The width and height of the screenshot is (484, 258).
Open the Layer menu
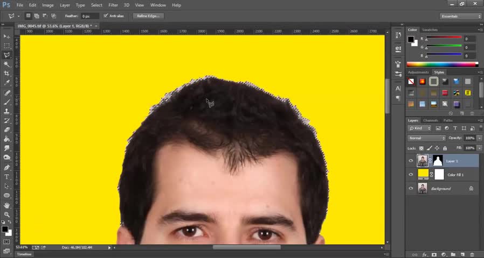[65, 5]
